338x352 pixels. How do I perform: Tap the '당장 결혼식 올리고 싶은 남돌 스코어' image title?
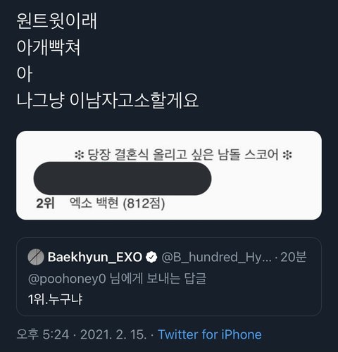point(183,155)
